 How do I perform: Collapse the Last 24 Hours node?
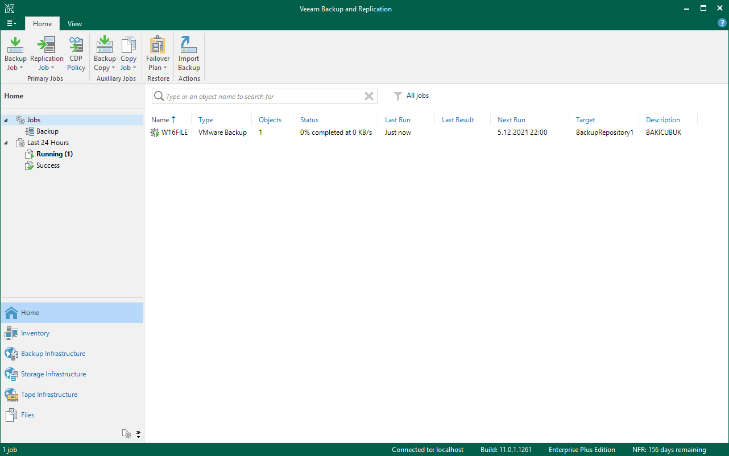6,143
